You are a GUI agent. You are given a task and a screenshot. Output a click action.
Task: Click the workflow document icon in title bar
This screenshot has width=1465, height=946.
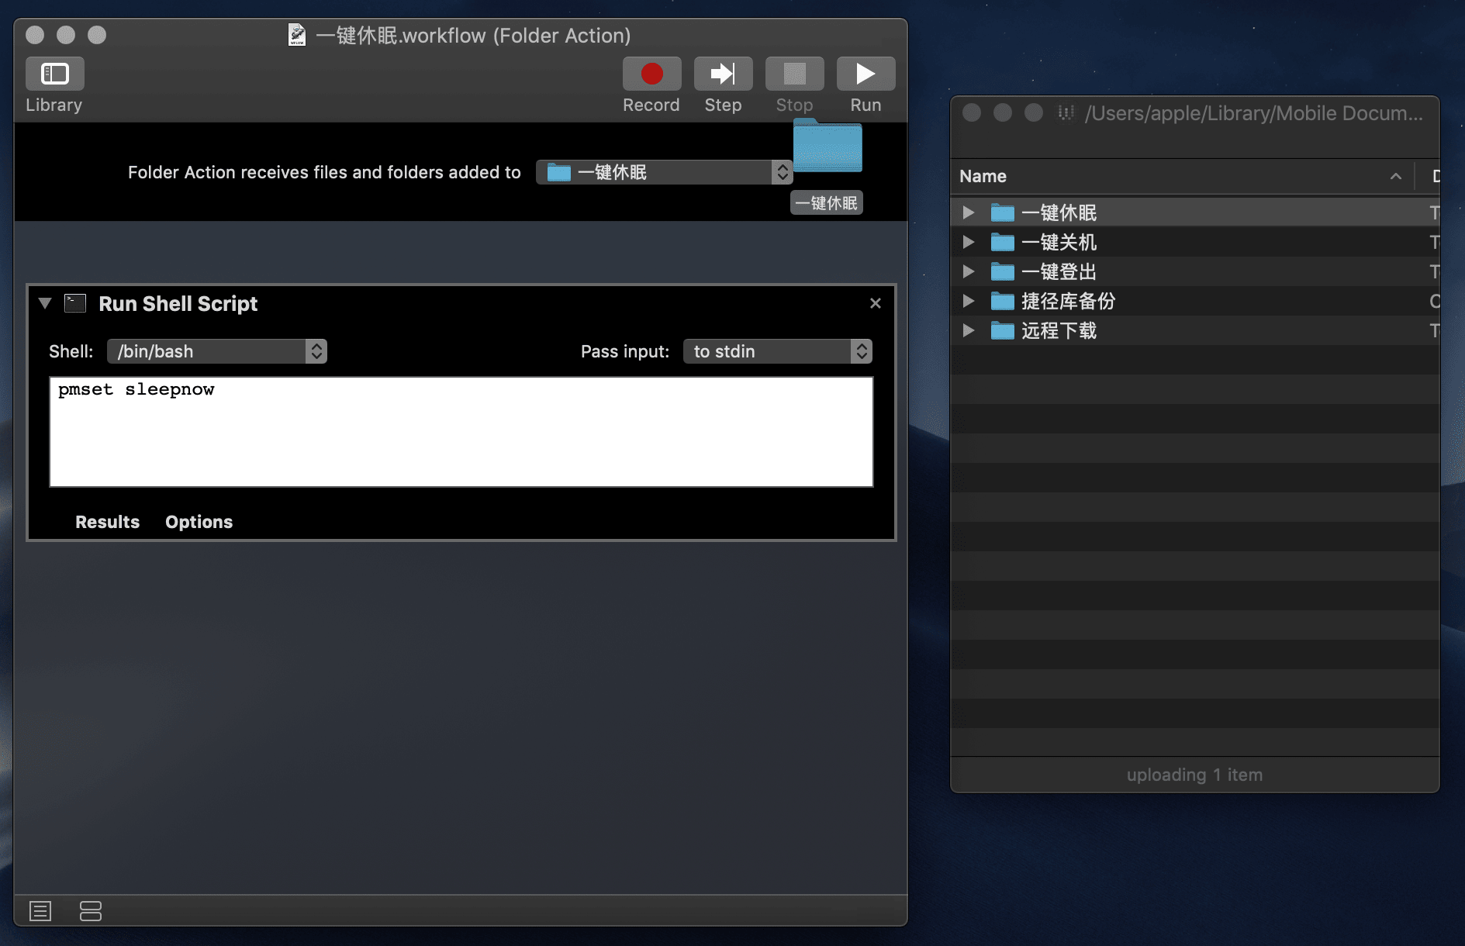tap(297, 35)
